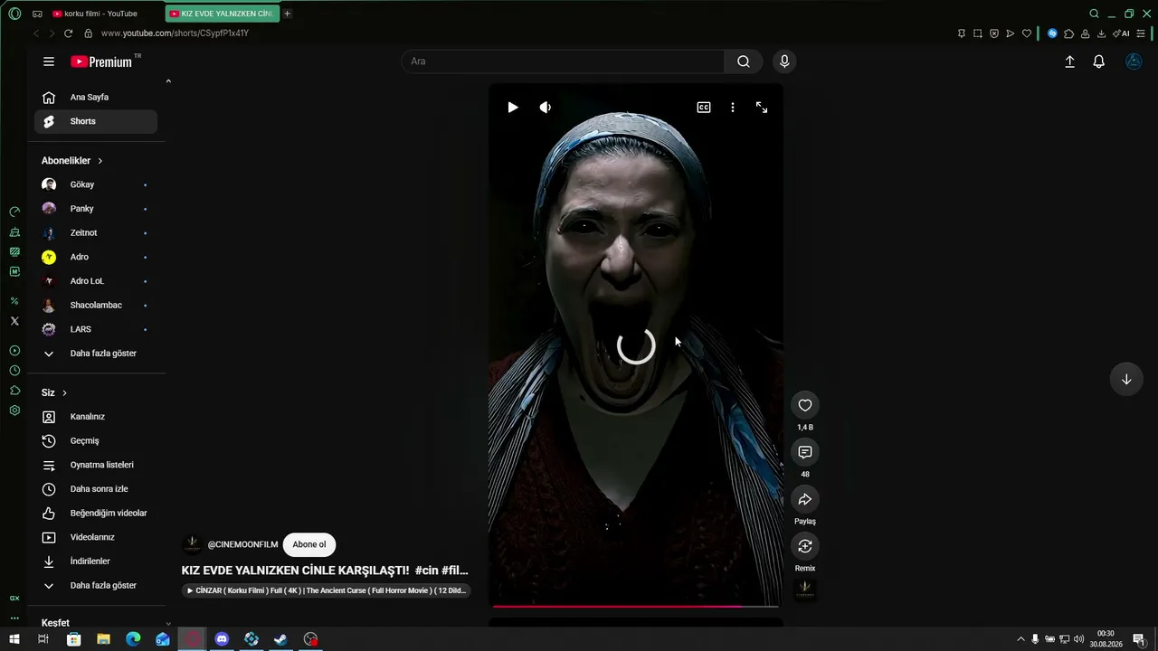1158x651 pixels.
Task: Open the browser tab search magnifier
Action: click(1094, 14)
